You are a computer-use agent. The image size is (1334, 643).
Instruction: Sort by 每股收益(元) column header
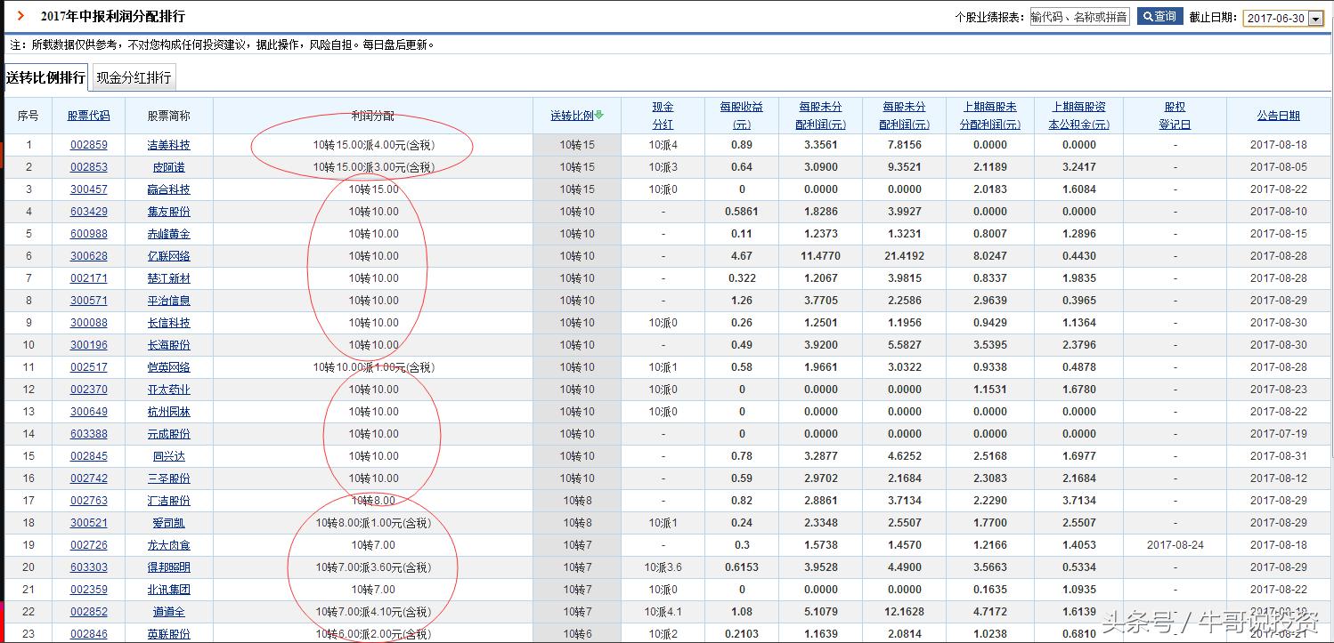click(x=741, y=116)
